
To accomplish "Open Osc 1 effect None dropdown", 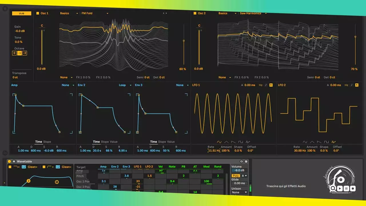I will click(x=67, y=77).
